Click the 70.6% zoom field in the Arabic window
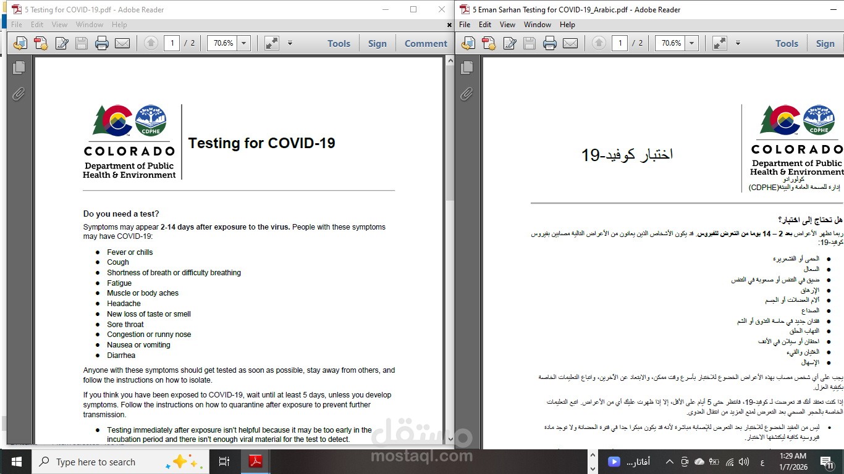 coord(670,43)
